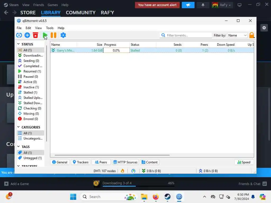Viewport: 271px width, 203px height.
Task: Open the Content tab
Action: [150, 162]
